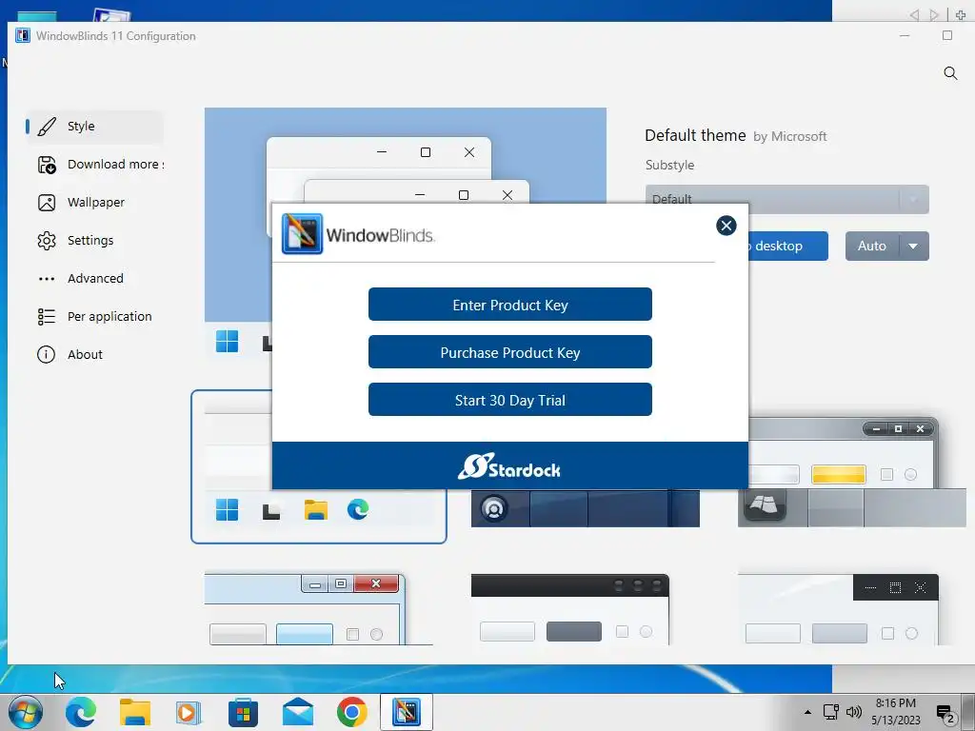Click Enter Product Key button
This screenshot has width=975, height=731.
510,305
